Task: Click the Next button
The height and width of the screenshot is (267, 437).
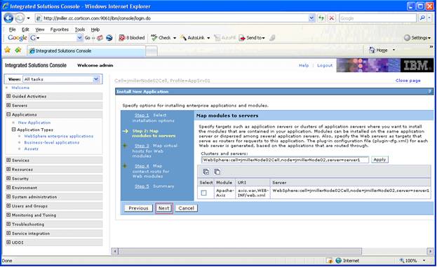Action: (164, 208)
